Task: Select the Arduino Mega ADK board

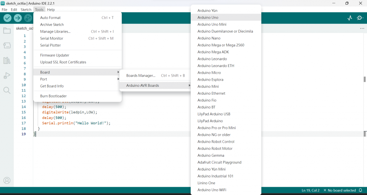Action: pos(226,52)
